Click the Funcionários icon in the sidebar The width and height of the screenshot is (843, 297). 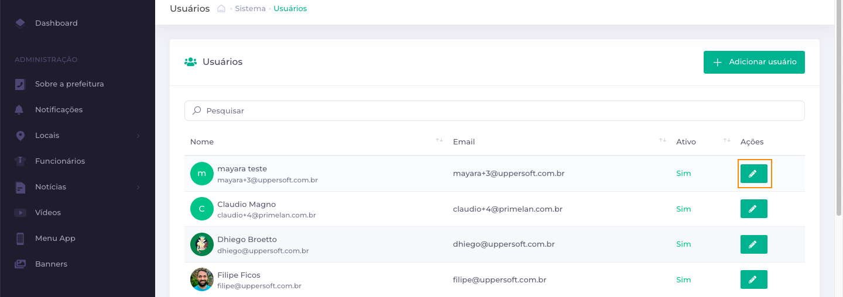coord(20,161)
